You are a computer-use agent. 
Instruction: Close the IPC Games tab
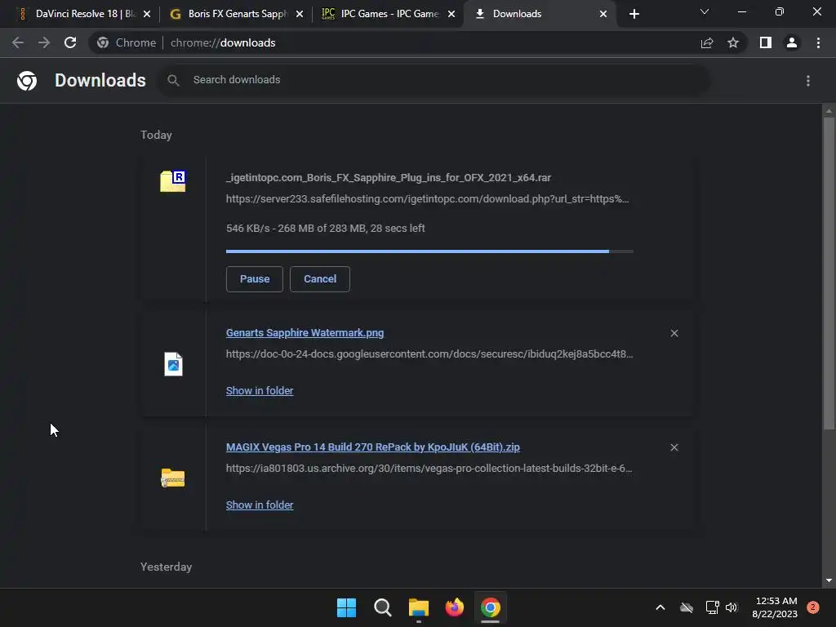pyautogui.click(x=451, y=14)
